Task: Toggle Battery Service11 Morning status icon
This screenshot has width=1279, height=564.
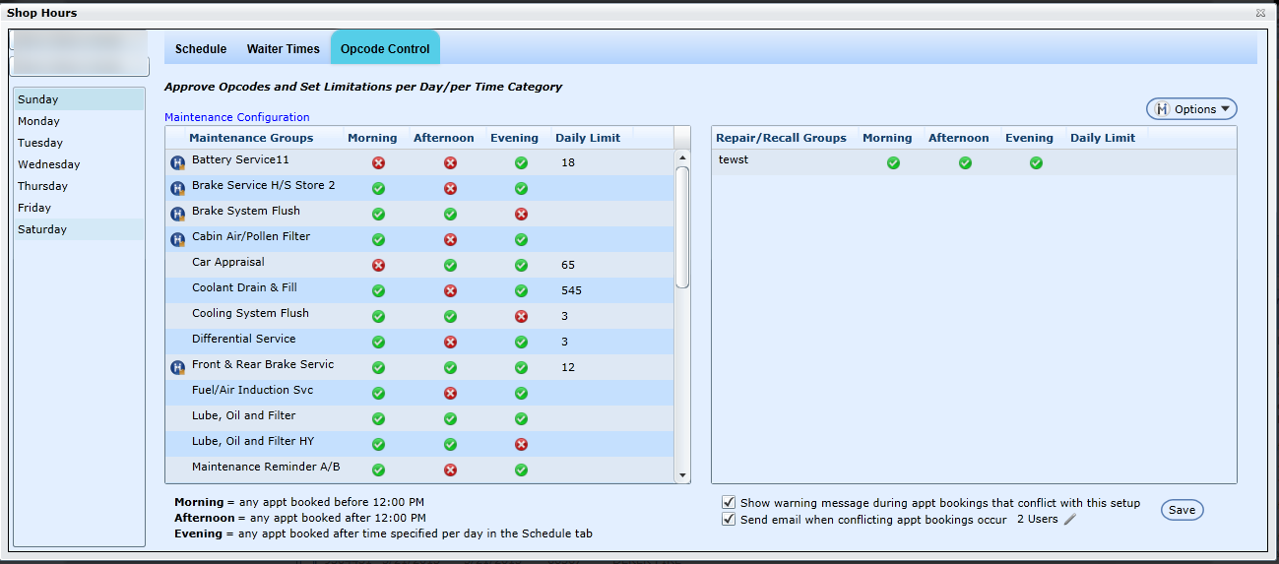Action: [x=378, y=163]
